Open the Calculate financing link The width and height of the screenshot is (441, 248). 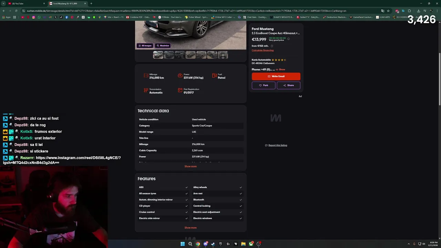[x=263, y=50]
